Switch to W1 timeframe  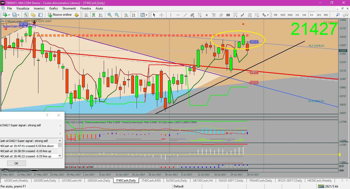click(x=319, y=15)
